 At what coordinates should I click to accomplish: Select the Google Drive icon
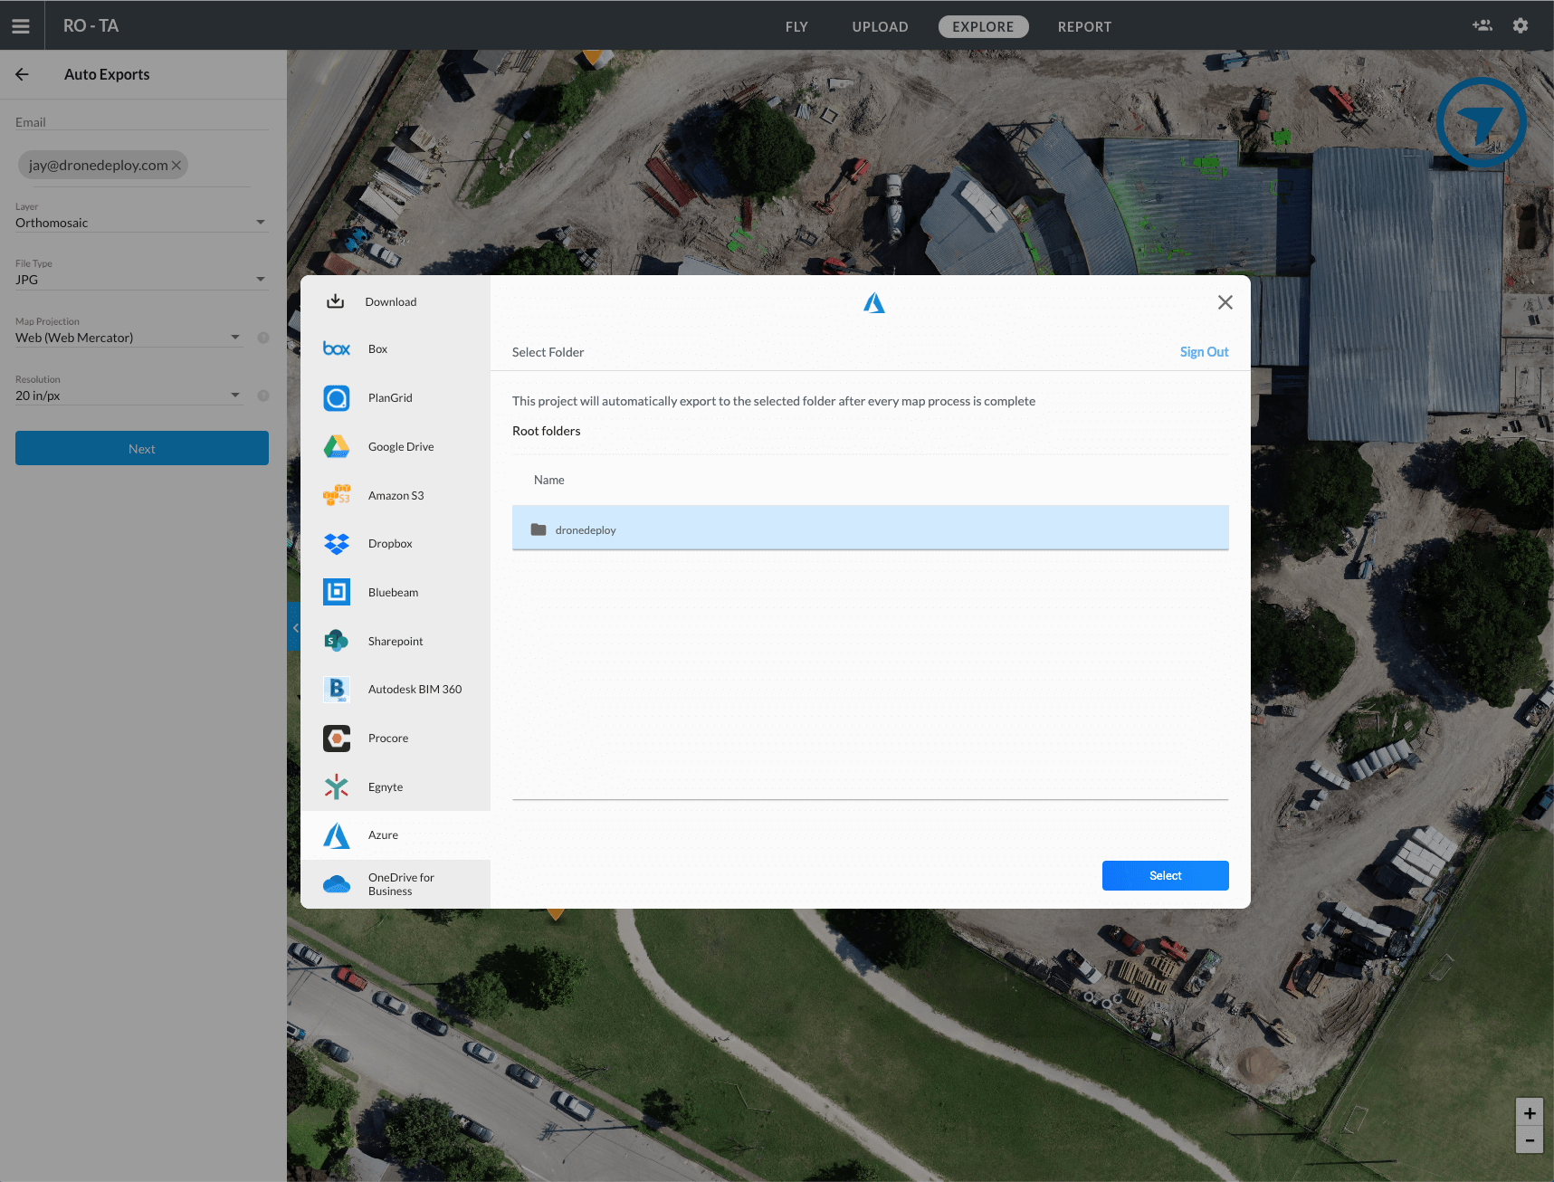click(x=337, y=446)
